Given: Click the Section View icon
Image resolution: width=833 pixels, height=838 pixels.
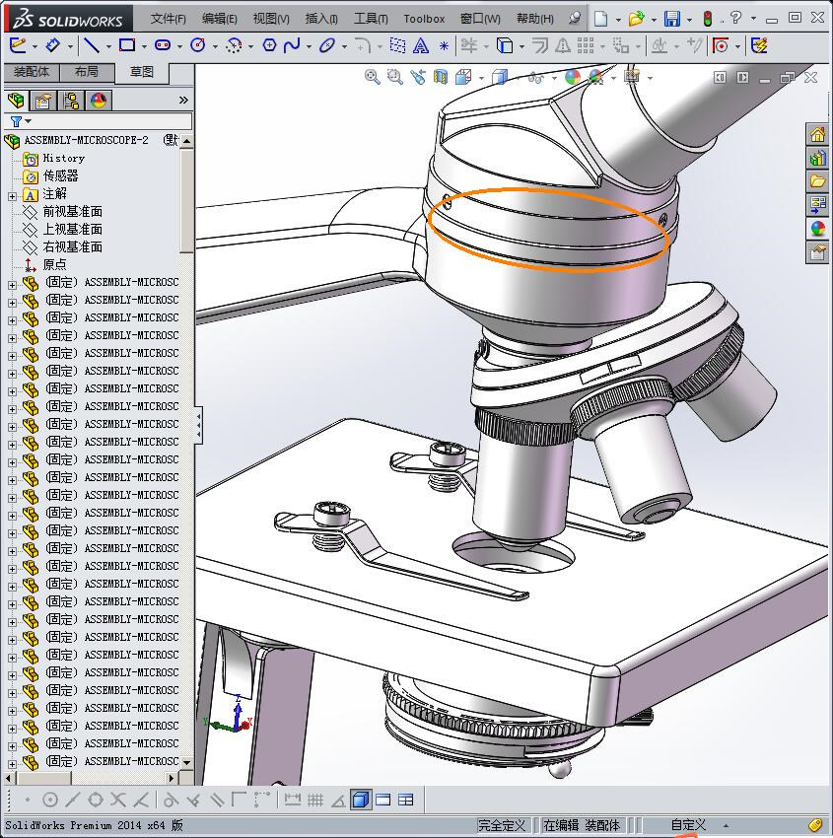Looking at the screenshot, I should [x=440, y=77].
